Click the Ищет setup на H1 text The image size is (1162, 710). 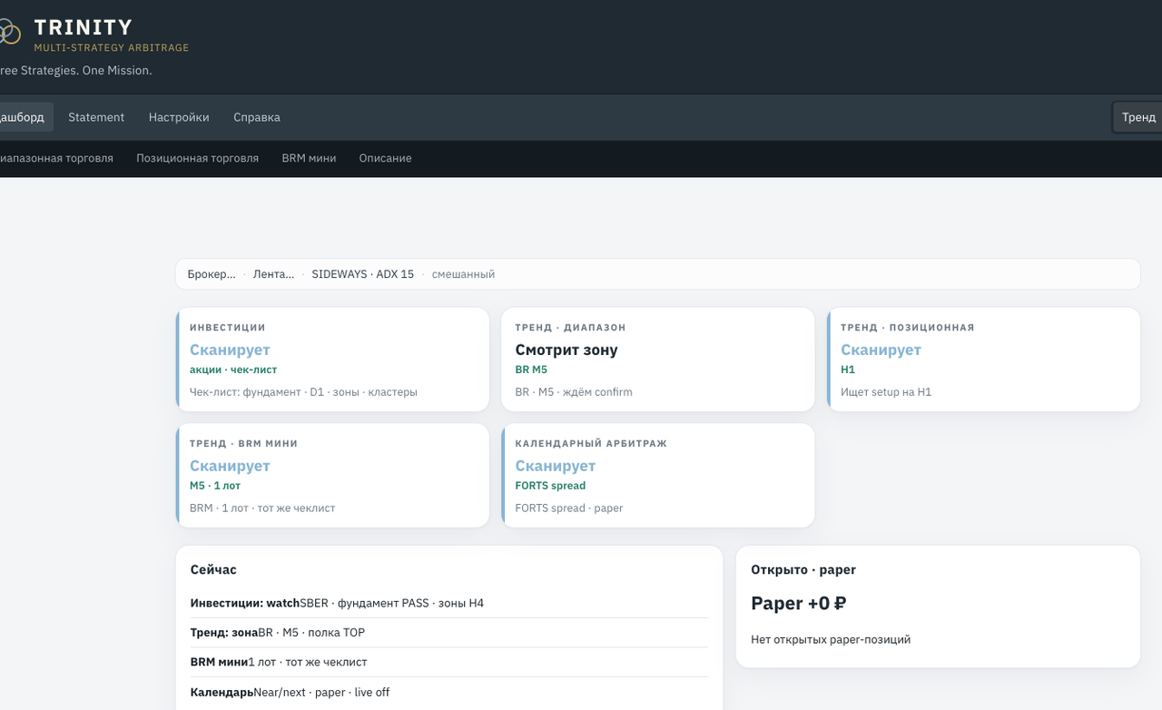click(x=886, y=392)
